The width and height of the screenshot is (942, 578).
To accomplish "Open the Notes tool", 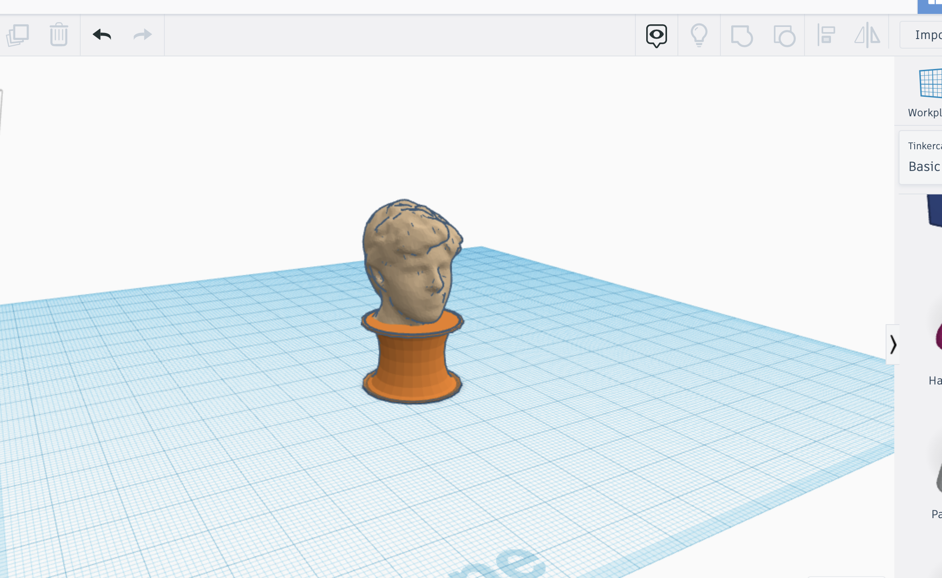I will click(x=656, y=36).
